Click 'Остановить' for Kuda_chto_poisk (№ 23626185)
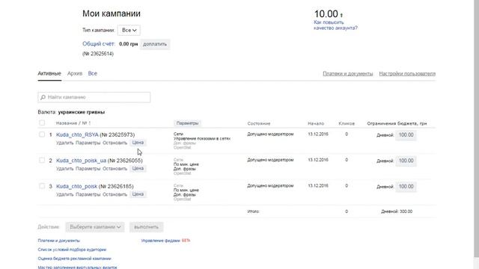Image resolution: width=479 pixels, height=269 pixels. 115,194
